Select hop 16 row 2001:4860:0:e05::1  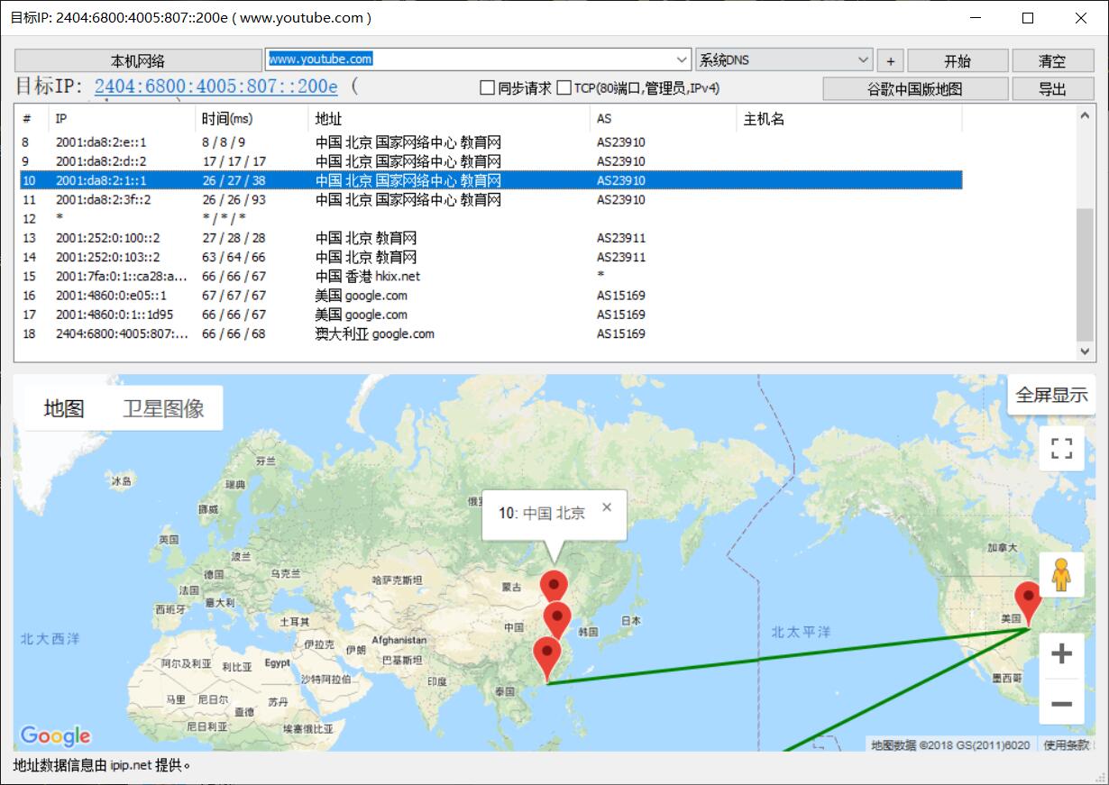click(x=490, y=296)
